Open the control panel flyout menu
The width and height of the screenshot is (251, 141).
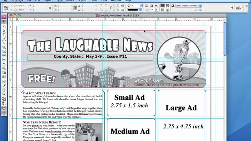[x=247, y=6]
